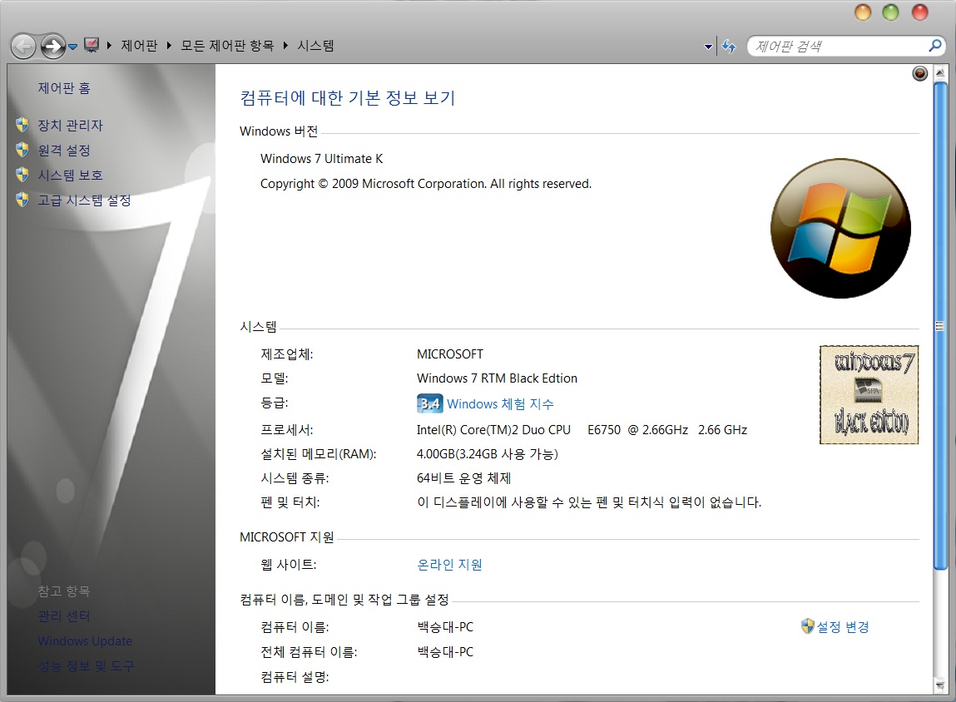
Task: Open address bar history dropdown
Action: click(708, 47)
